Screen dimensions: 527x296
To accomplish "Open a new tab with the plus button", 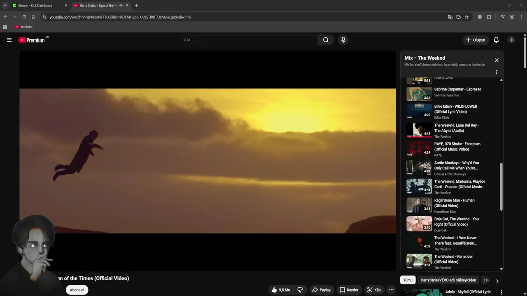I will pos(136,5).
